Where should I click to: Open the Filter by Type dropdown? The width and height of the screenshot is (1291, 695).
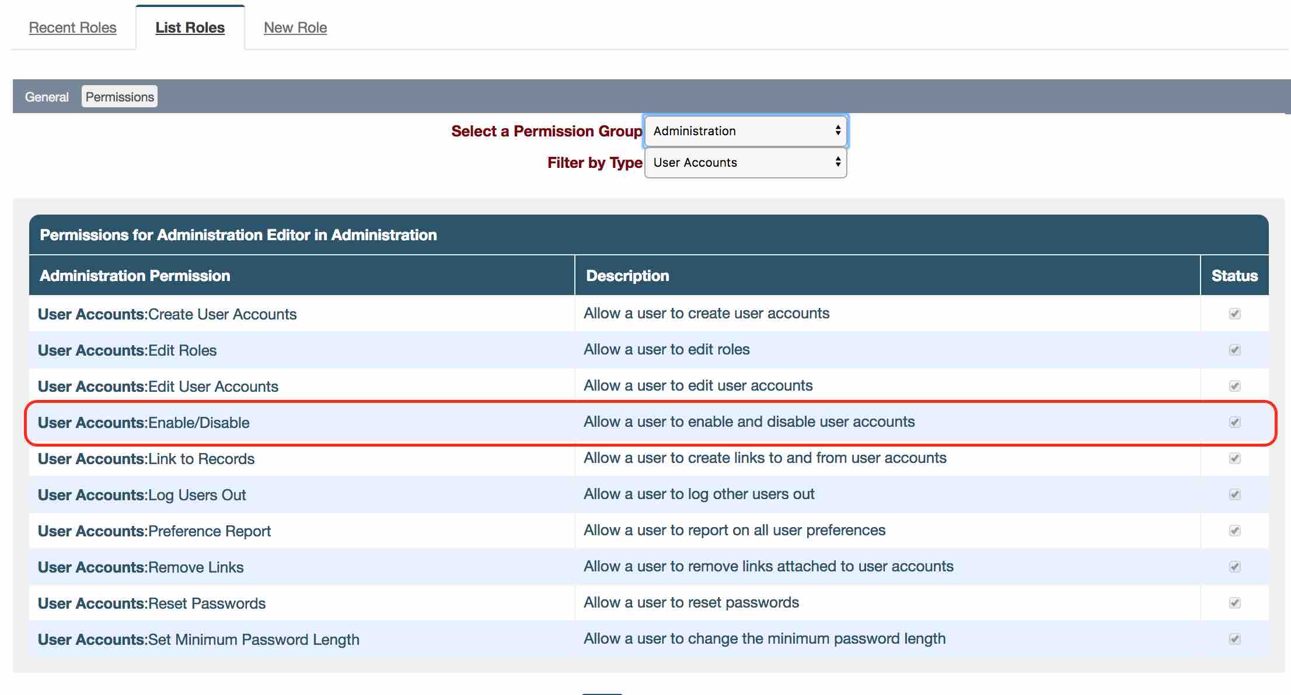[745, 163]
